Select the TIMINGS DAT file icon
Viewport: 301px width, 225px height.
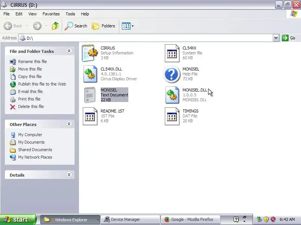pos(172,116)
